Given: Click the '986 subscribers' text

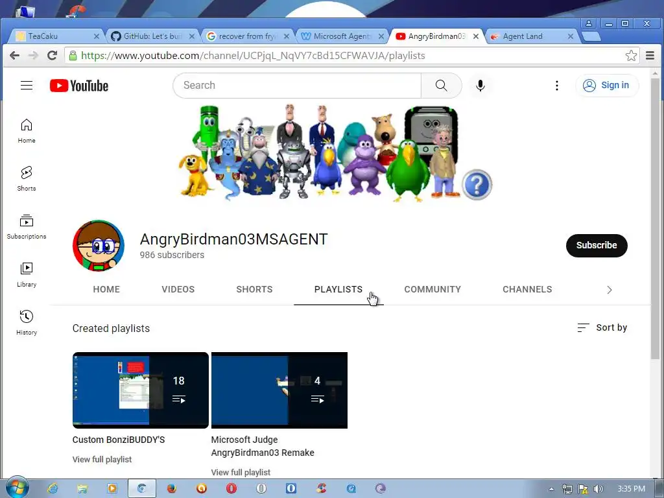Looking at the screenshot, I should pyautogui.click(x=172, y=255).
